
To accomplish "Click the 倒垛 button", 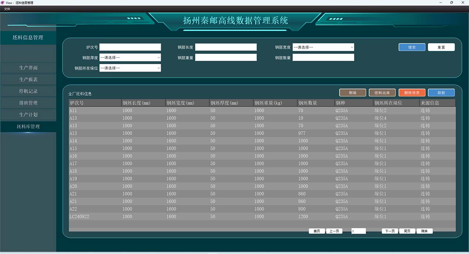I will click(353, 93).
